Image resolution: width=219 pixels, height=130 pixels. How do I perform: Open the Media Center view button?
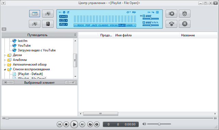click(35, 14)
